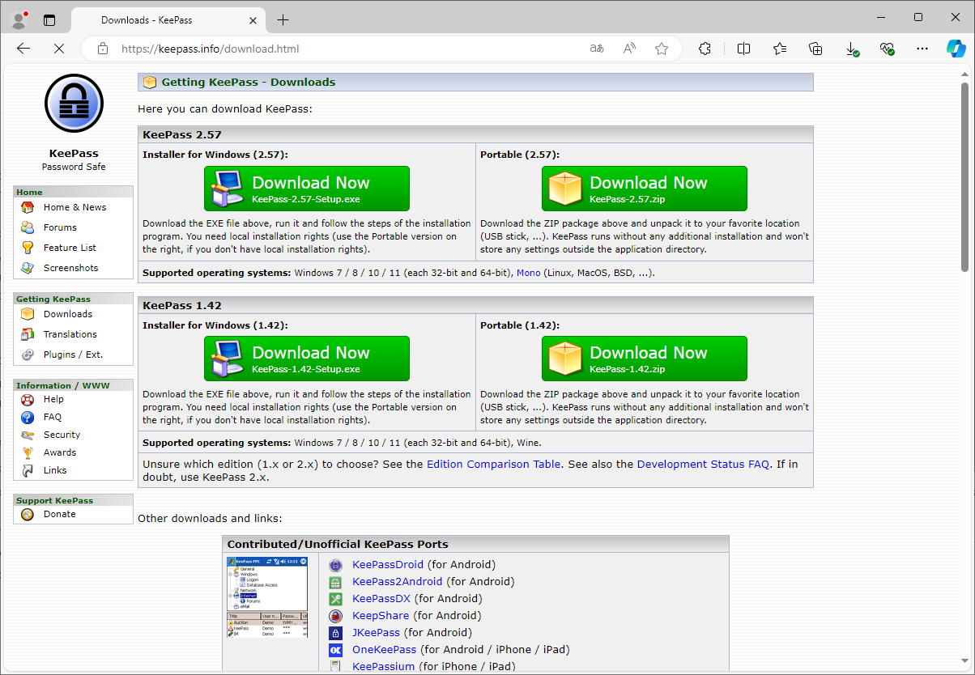Toggle Edge split screen view
Screen dimensions: 975x675
743,49
